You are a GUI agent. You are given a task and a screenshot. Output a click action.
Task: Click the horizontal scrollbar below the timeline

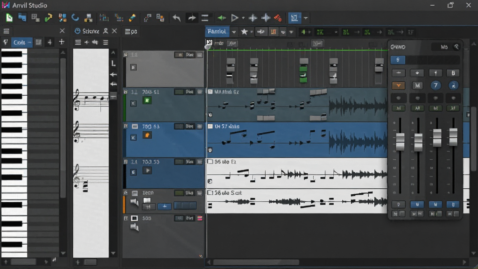[256, 262]
